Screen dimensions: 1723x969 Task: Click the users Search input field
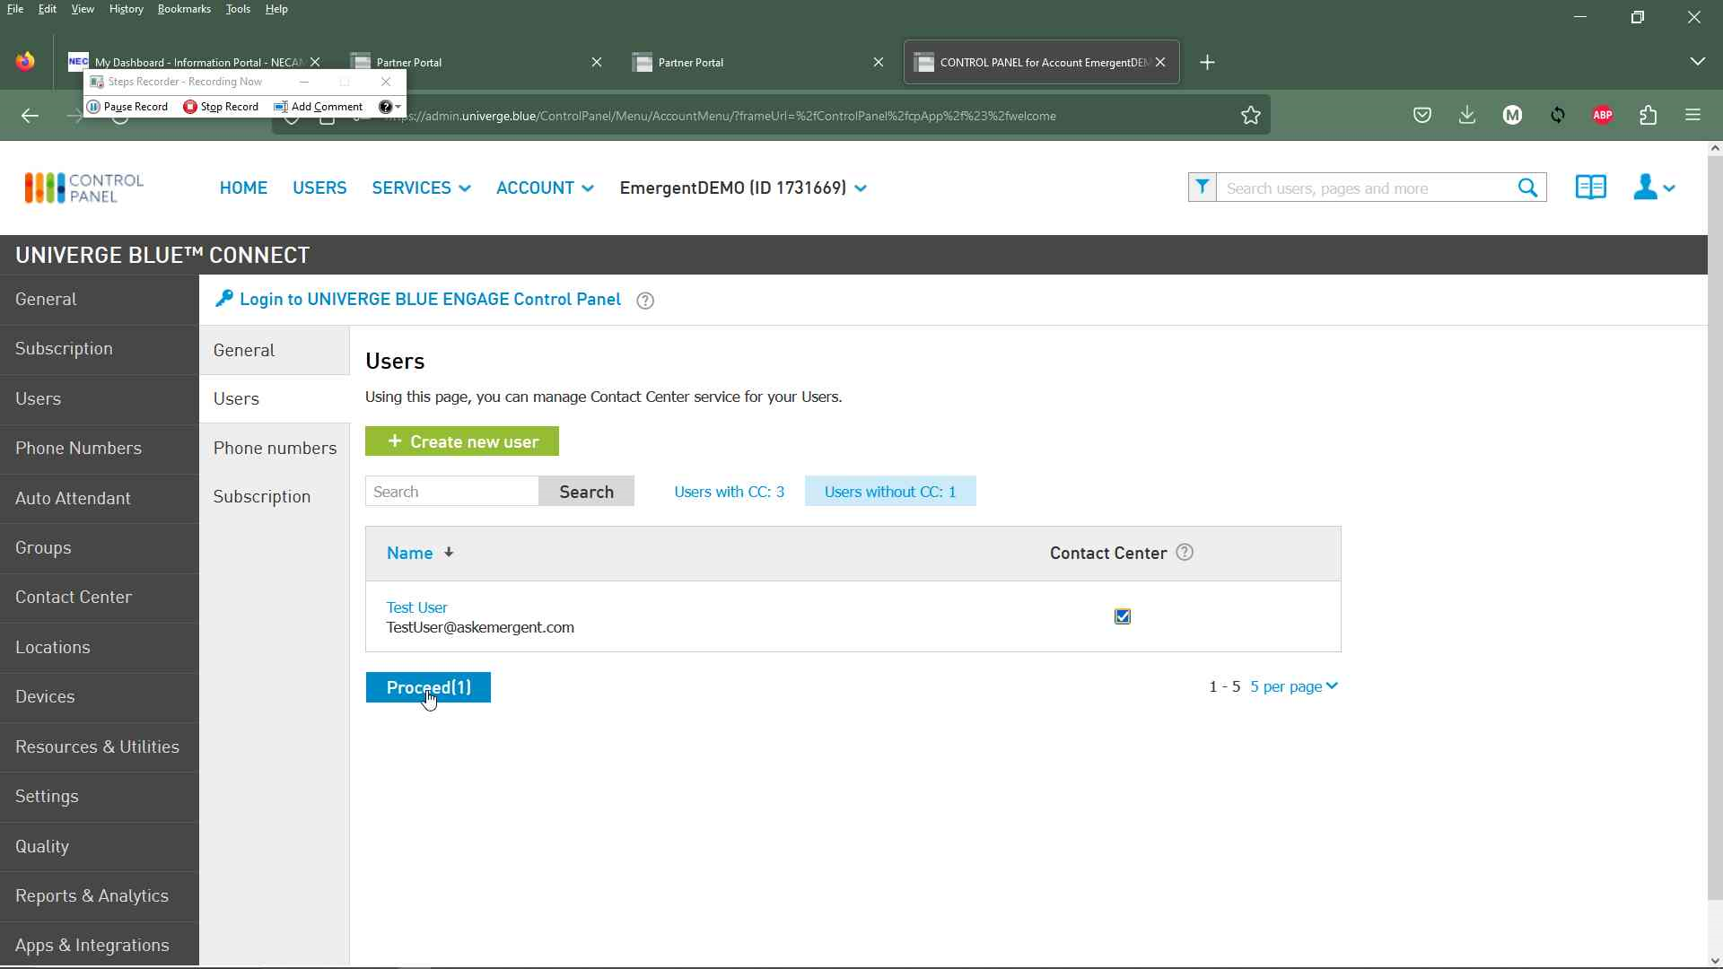click(451, 492)
